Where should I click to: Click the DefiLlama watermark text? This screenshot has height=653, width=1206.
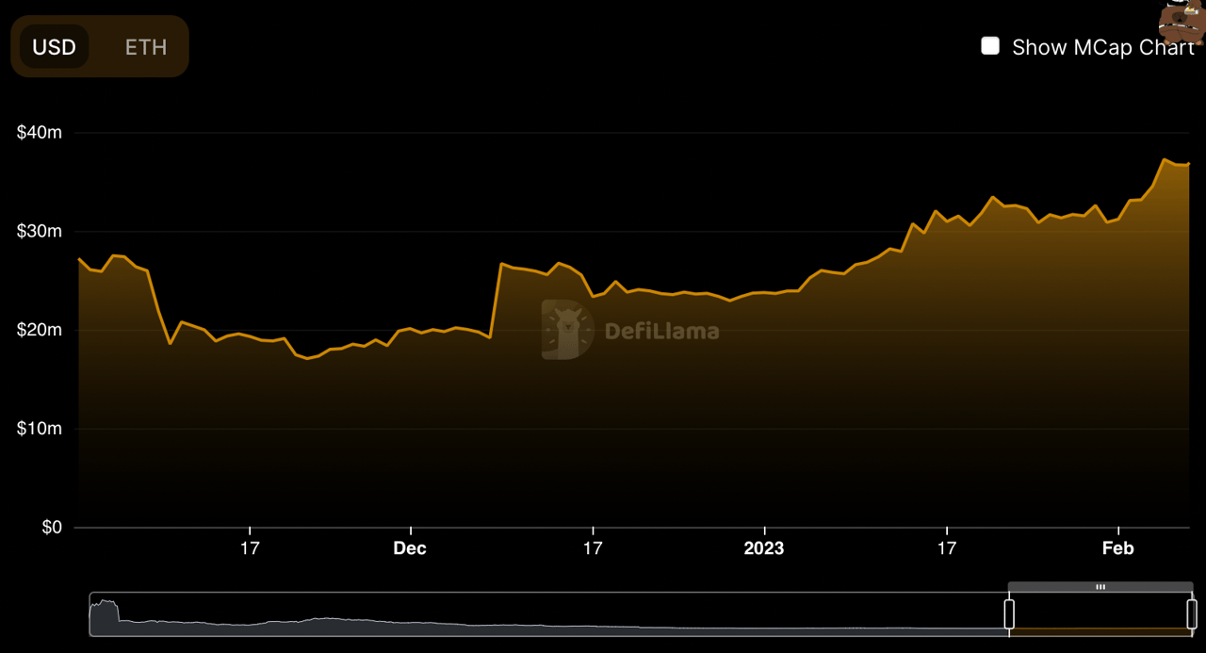[x=661, y=331]
